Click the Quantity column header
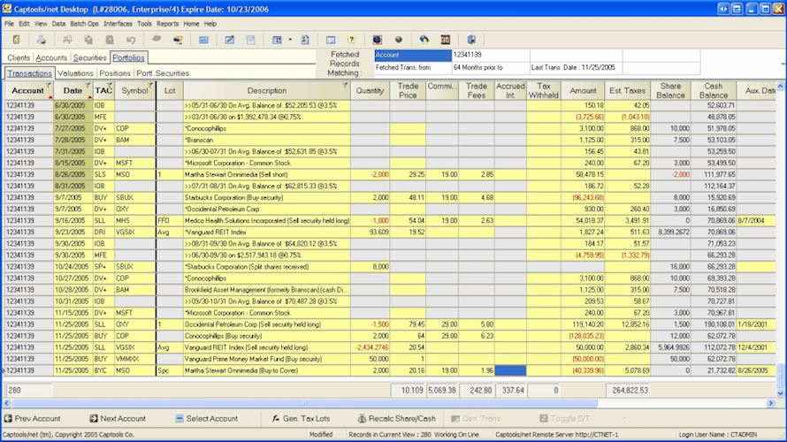 [370, 91]
